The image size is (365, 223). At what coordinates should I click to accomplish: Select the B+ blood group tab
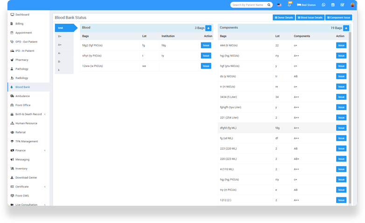(x=60, y=36)
